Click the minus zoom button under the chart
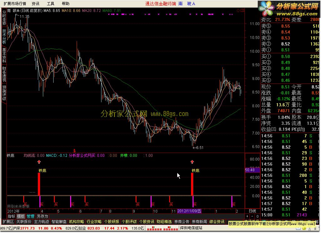The width and height of the screenshot is (321, 233). coord(252,216)
